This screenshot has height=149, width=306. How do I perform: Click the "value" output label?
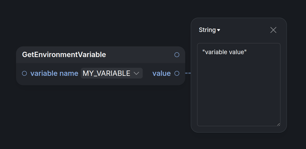pyautogui.click(x=161, y=73)
